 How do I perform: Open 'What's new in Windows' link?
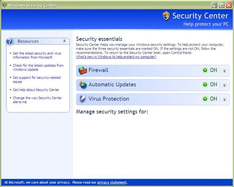[116, 57]
